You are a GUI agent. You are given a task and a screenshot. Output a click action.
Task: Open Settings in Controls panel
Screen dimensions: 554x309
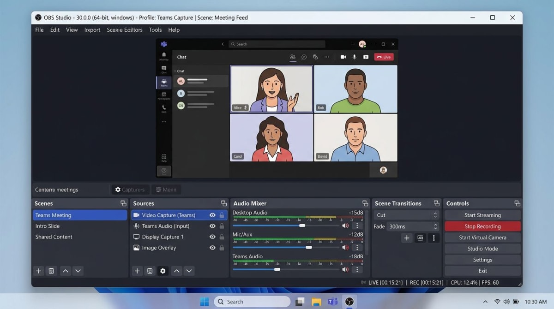pos(482,260)
